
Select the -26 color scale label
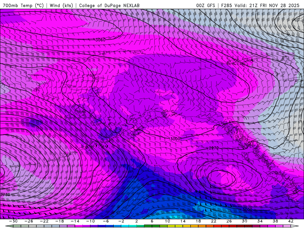click(x=28, y=221)
